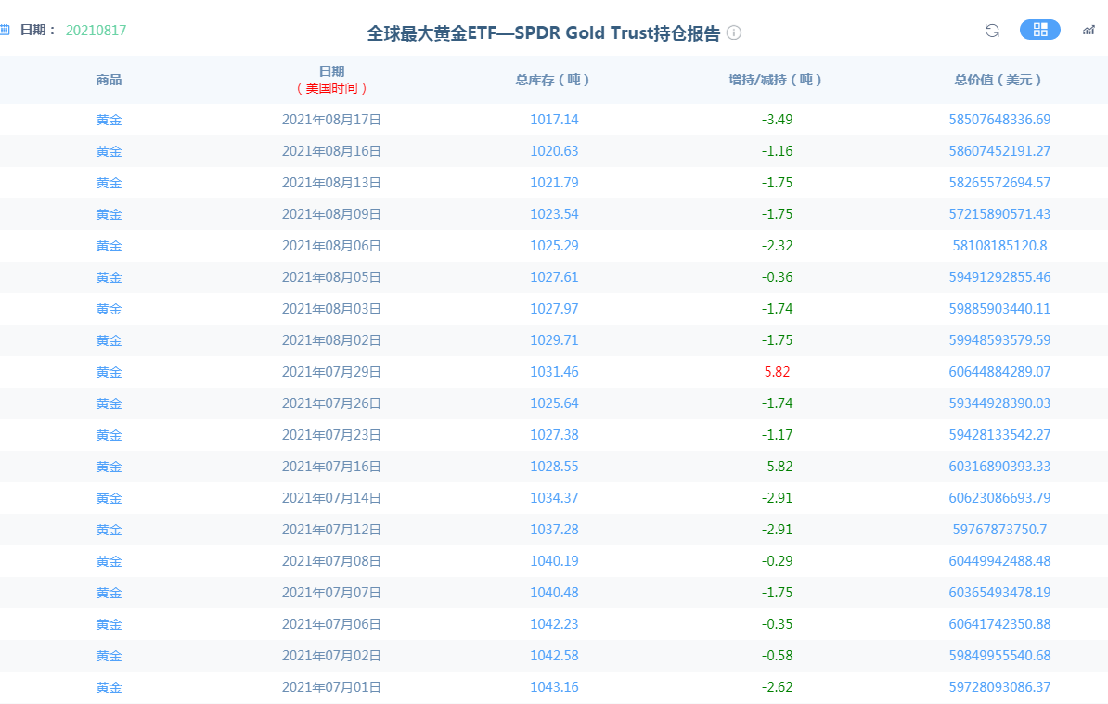
Task: Click the change value -2.32
Action: 777,246
